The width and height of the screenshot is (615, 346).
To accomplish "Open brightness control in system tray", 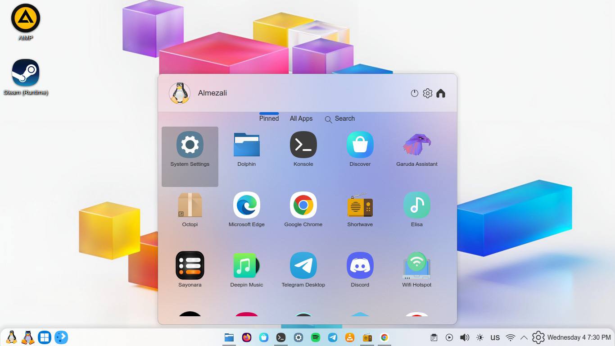I will click(480, 337).
